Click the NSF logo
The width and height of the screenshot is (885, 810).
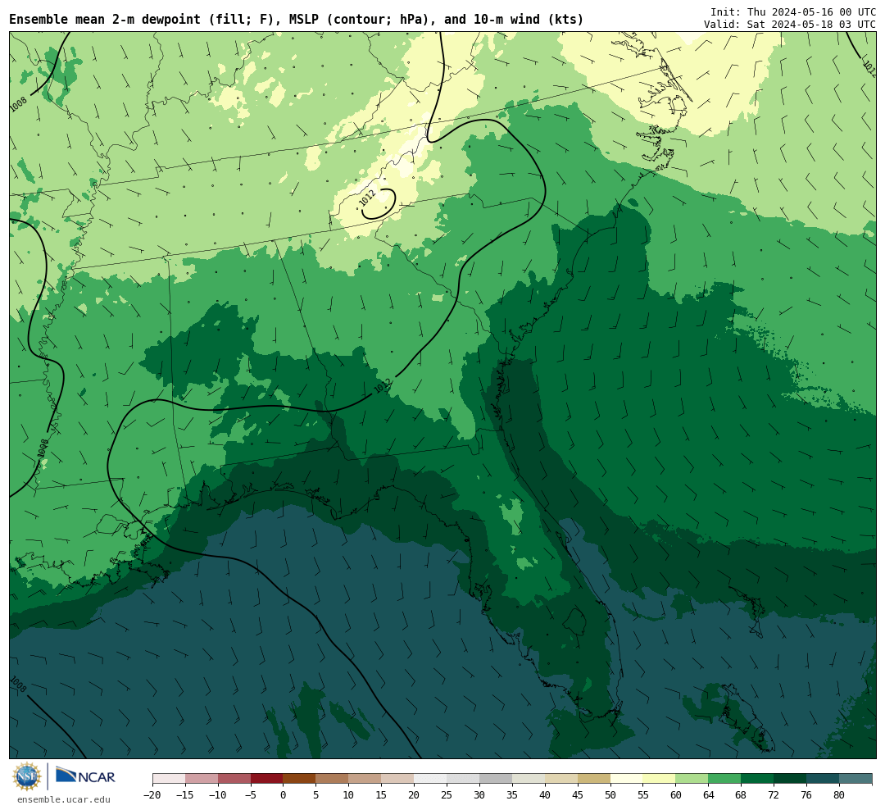pyautogui.click(x=26, y=776)
